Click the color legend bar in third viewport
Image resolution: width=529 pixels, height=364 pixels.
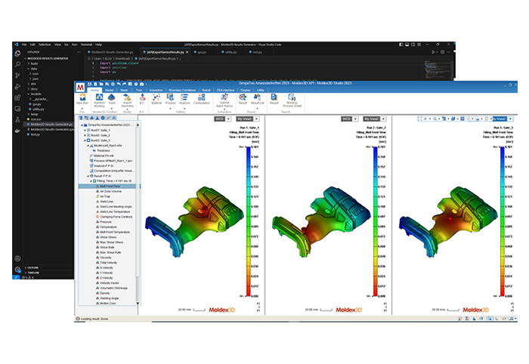coord(503,221)
